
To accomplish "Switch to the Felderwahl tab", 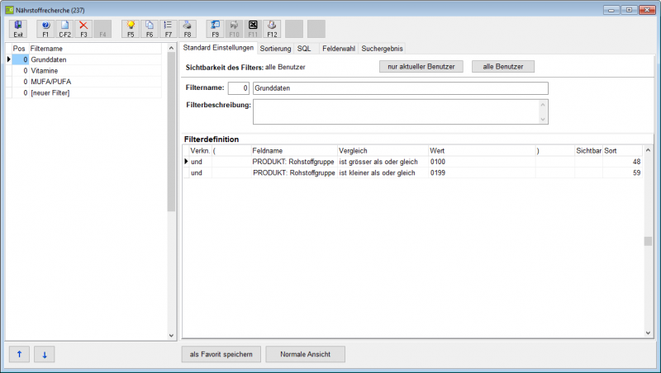I will click(x=339, y=49).
